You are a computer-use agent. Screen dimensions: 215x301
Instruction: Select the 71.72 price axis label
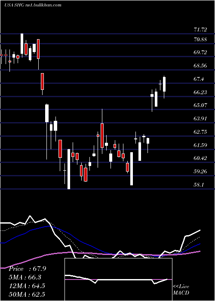point(200,30)
